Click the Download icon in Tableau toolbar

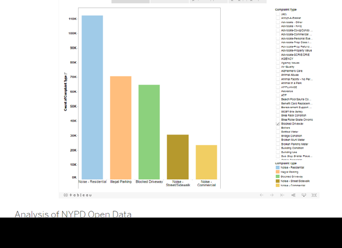304,195
